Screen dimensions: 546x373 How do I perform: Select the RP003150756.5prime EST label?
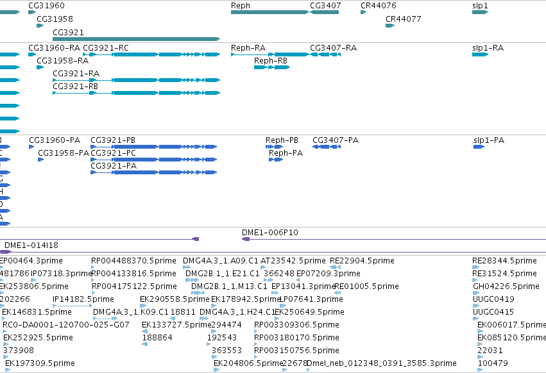click(x=296, y=351)
